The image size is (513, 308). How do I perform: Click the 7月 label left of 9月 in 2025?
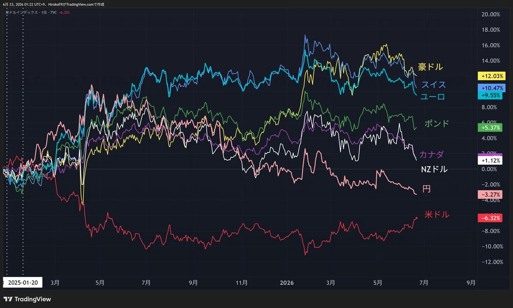coord(146,283)
